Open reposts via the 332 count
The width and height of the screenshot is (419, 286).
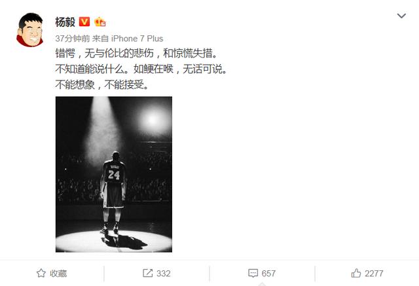pyautogui.click(x=164, y=273)
